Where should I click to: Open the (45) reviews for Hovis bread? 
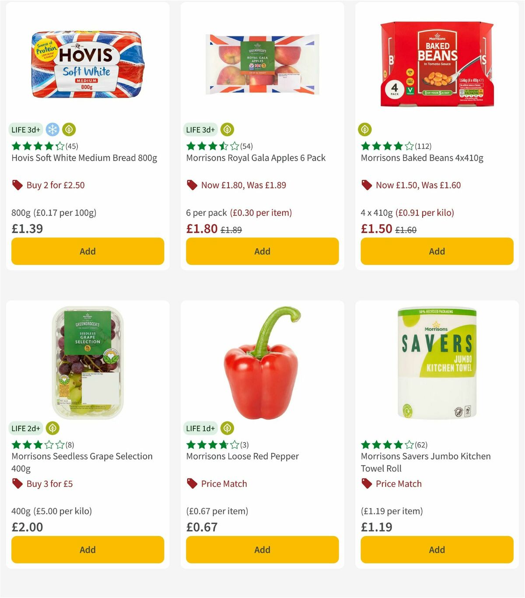tap(71, 146)
